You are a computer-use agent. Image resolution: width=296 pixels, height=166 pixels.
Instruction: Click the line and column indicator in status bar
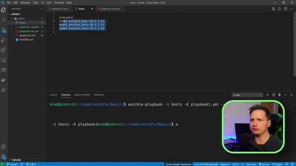tap(205, 164)
